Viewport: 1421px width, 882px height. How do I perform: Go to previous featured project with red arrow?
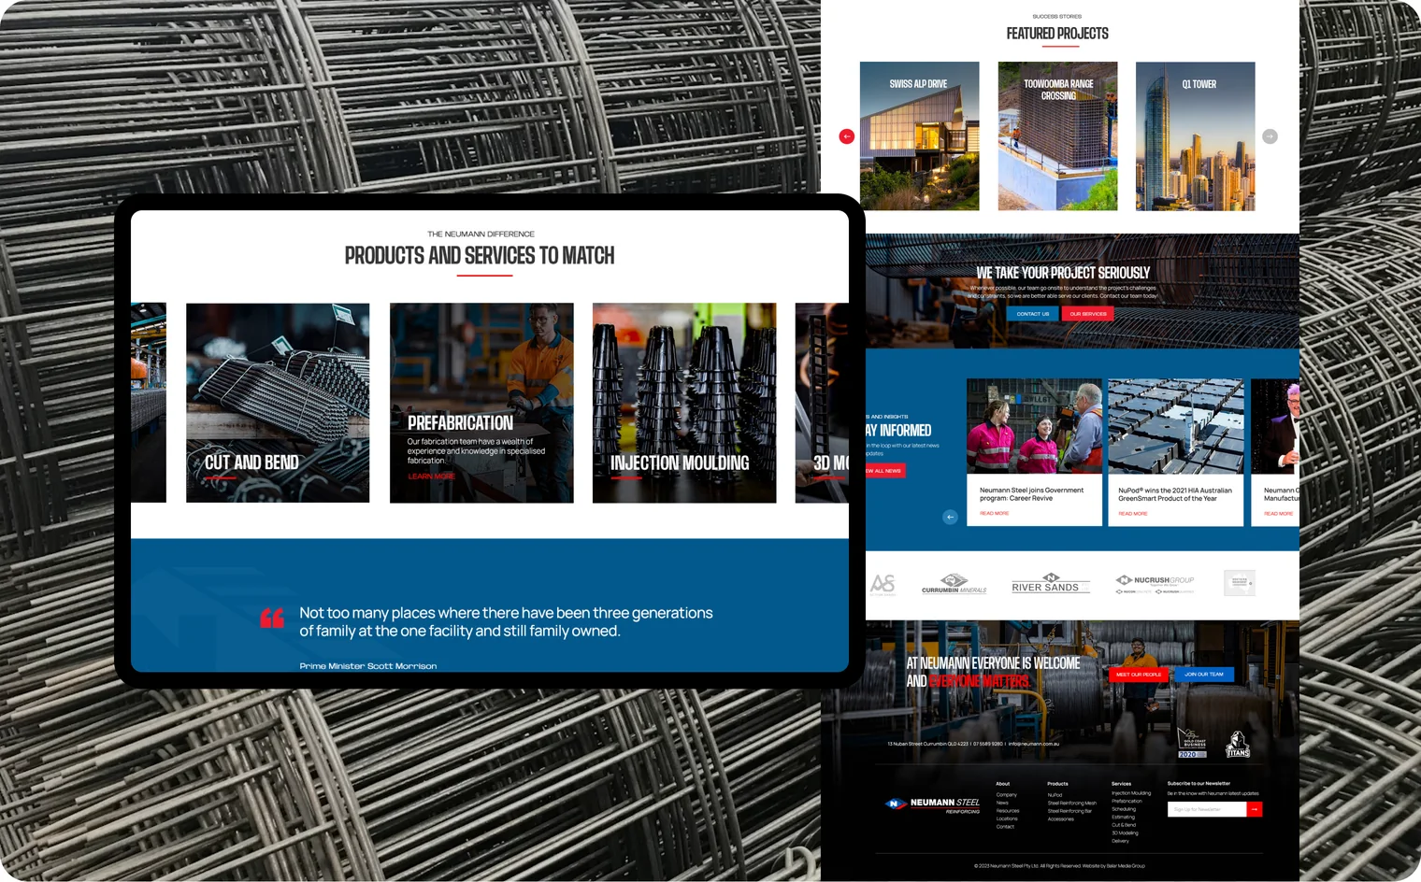pyautogui.click(x=847, y=136)
